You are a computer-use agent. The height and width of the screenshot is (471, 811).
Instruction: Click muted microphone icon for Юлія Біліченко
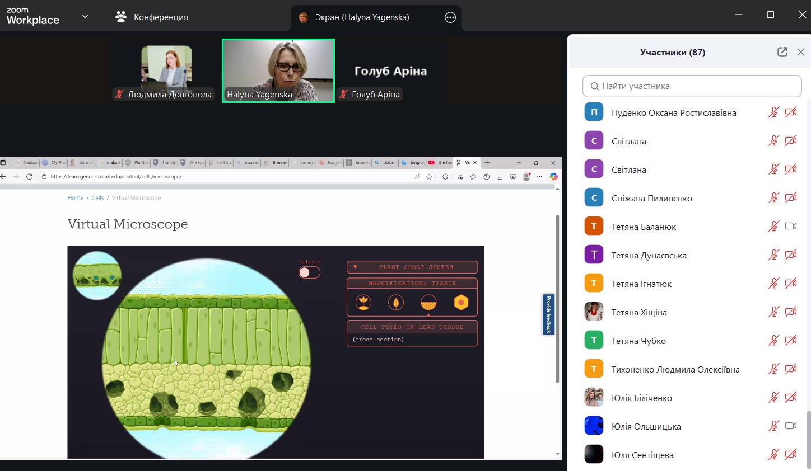coord(773,398)
